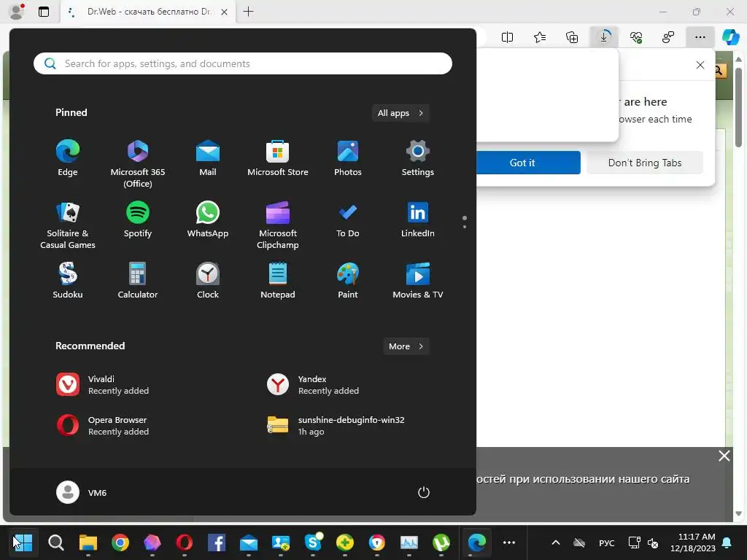
Task: Expand All apps list
Action: pos(400,113)
